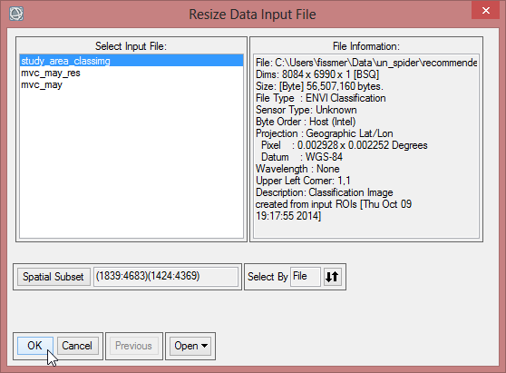Select study_area_classimg in the input file list

131,61
